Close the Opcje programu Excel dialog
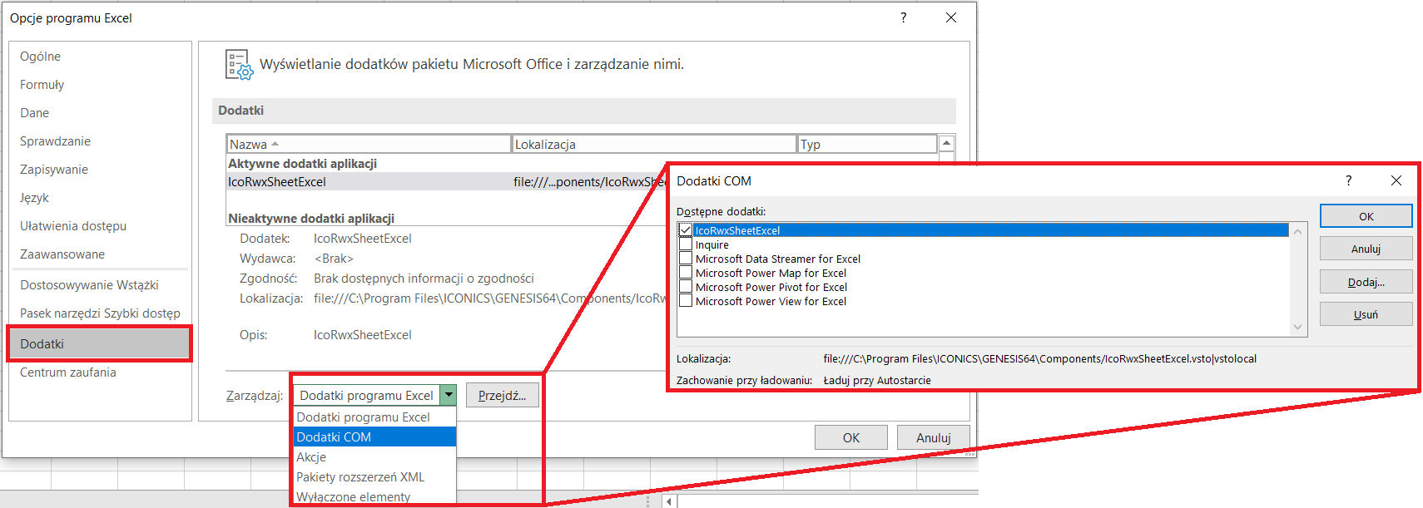1423x508 pixels. (x=951, y=17)
